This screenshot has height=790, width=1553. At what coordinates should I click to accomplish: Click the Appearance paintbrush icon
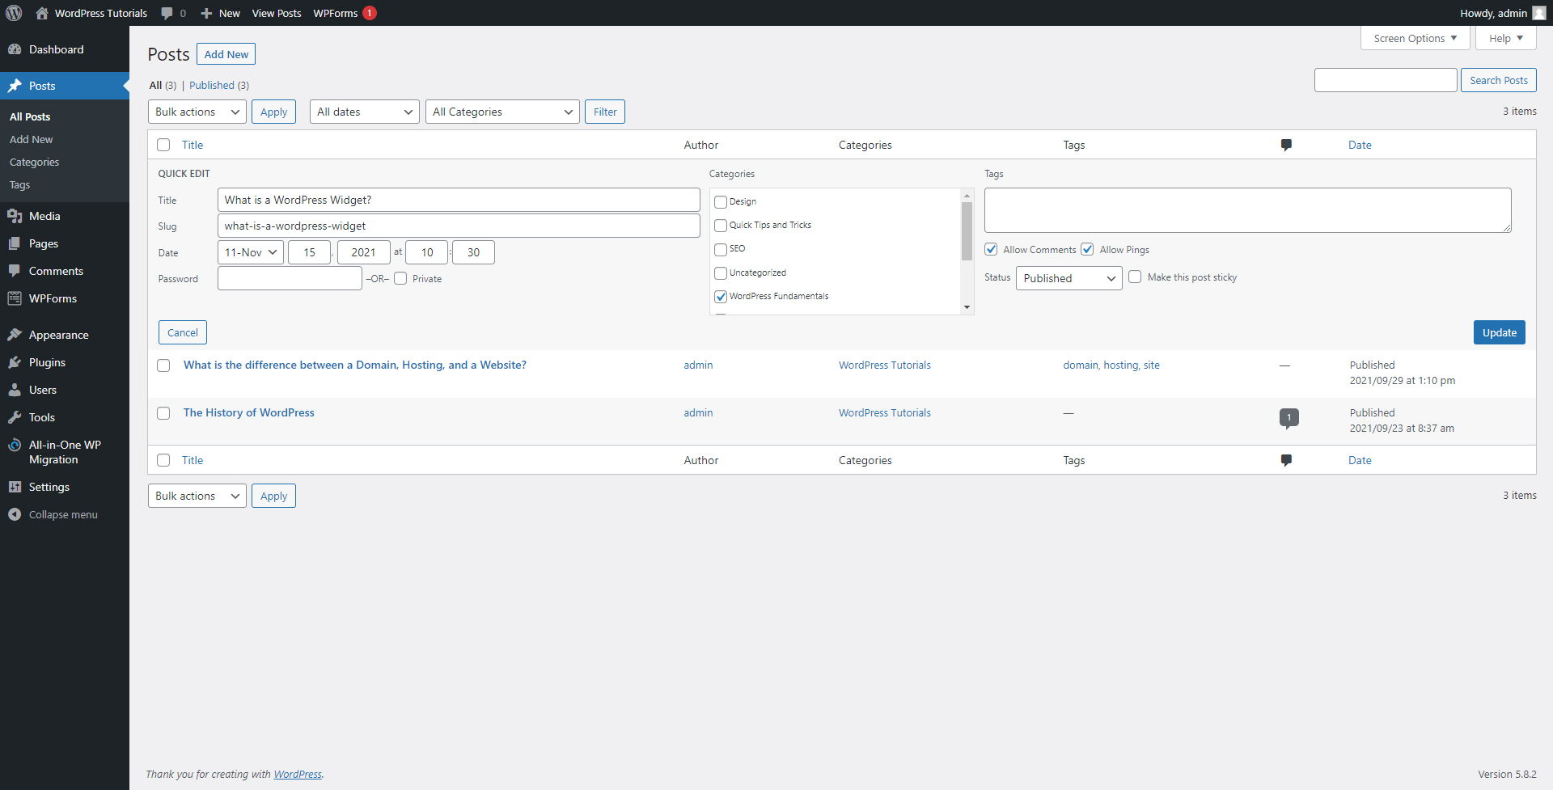point(15,335)
